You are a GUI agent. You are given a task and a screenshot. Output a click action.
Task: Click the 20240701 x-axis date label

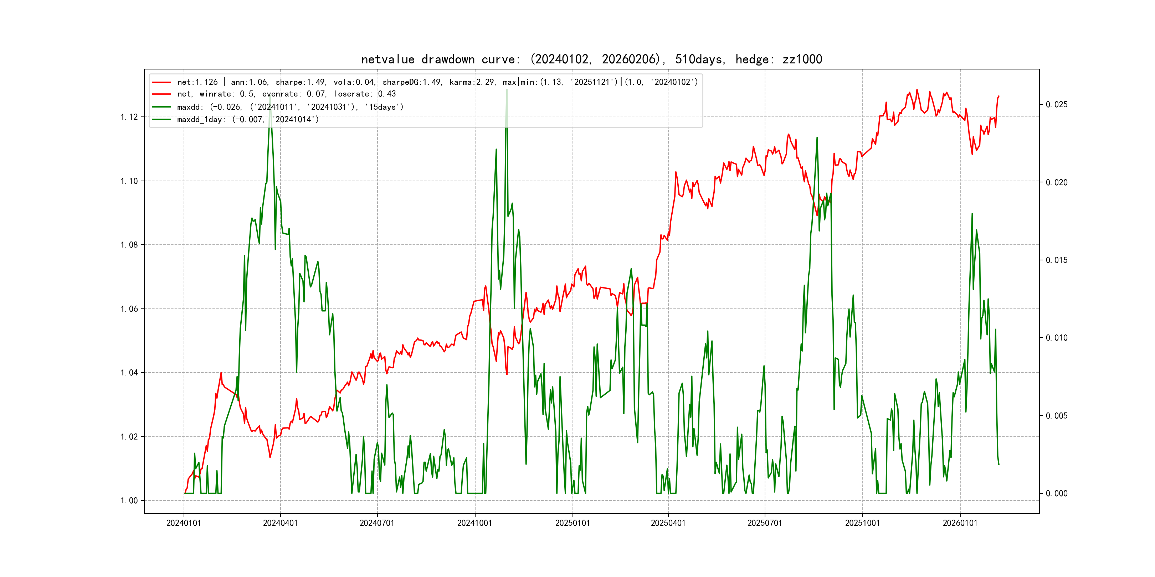click(377, 523)
